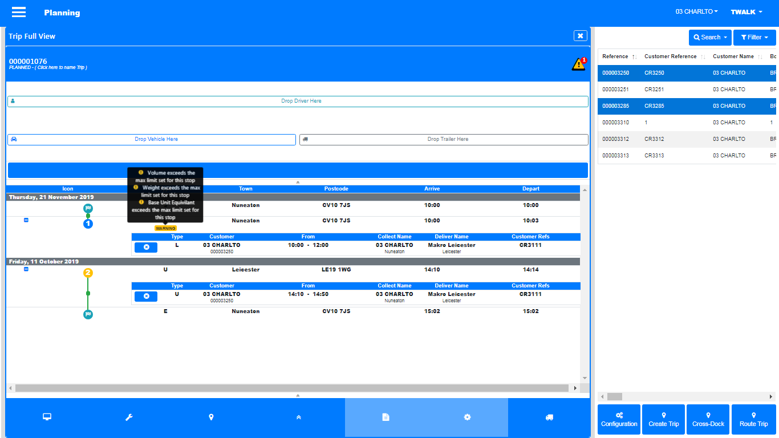Open the 03 CHARLTO depot dropdown
This screenshot has width=779, height=438.
(x=696, y=12)
